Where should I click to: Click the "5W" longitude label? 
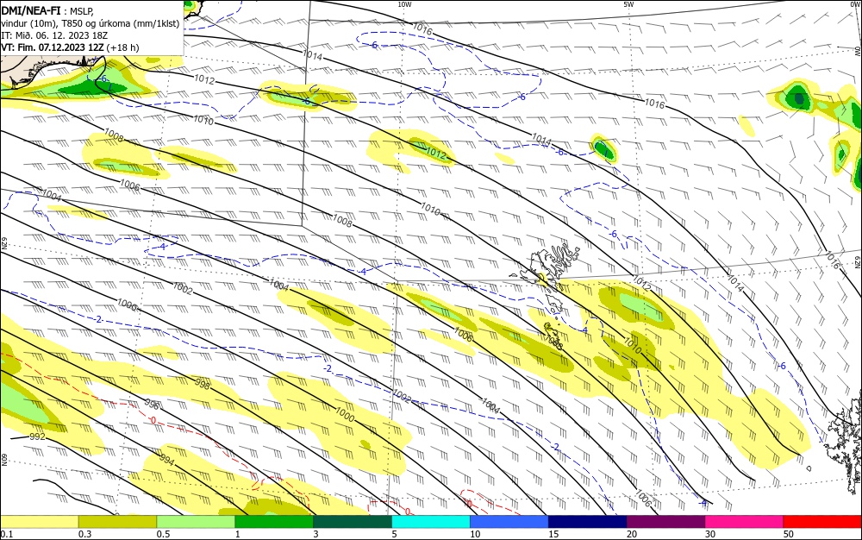point(628,4)
